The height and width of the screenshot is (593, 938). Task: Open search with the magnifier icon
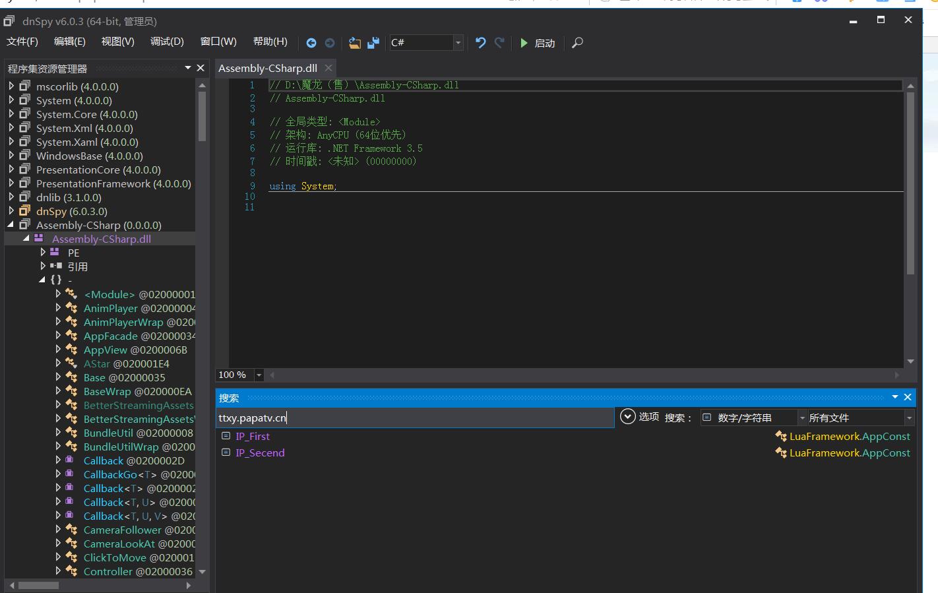click(577, 43)
